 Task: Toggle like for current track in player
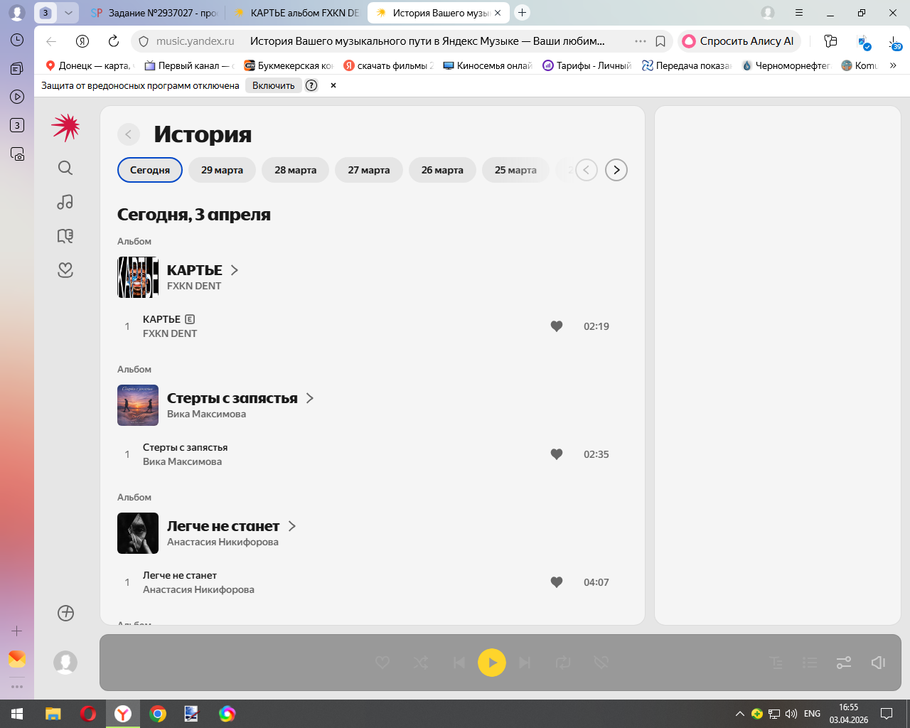click(382, 663)
